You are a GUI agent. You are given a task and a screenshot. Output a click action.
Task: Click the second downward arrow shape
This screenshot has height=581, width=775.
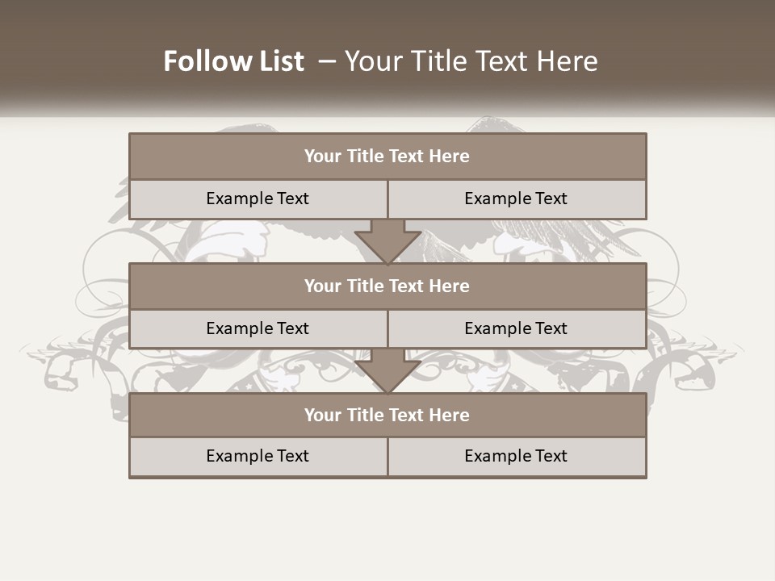pyautogui.click(x=387, y=372)
